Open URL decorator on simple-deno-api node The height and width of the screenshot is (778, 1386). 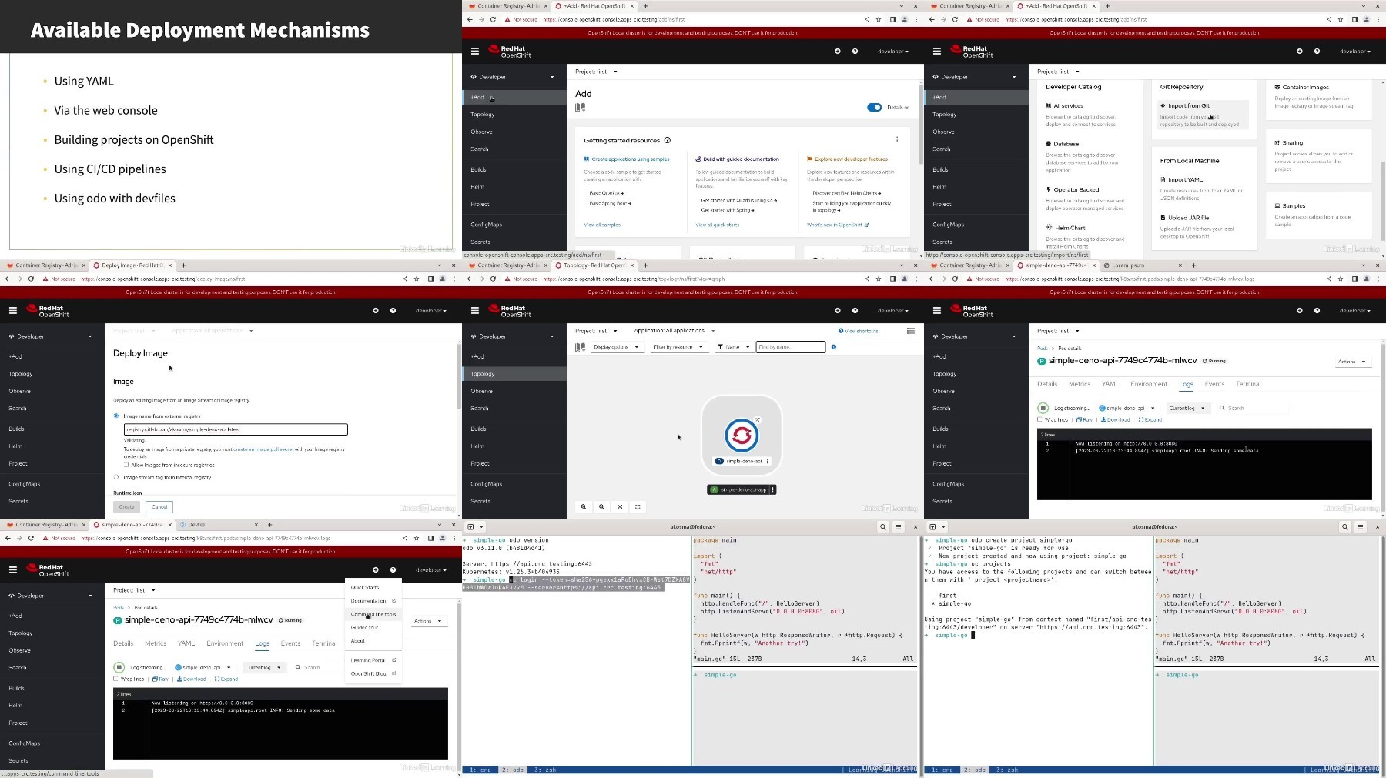[758, 420]
